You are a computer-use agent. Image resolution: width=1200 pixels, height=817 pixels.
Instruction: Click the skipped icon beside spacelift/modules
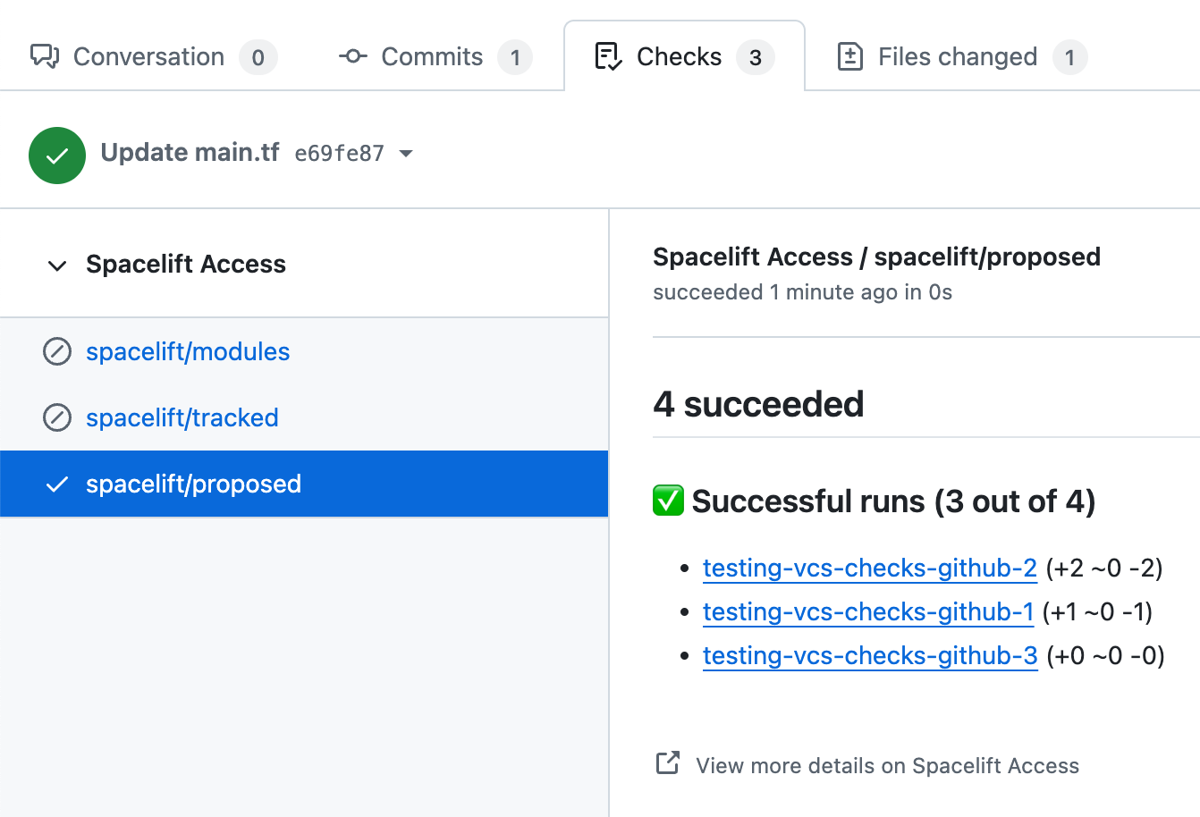click(57, 351)
